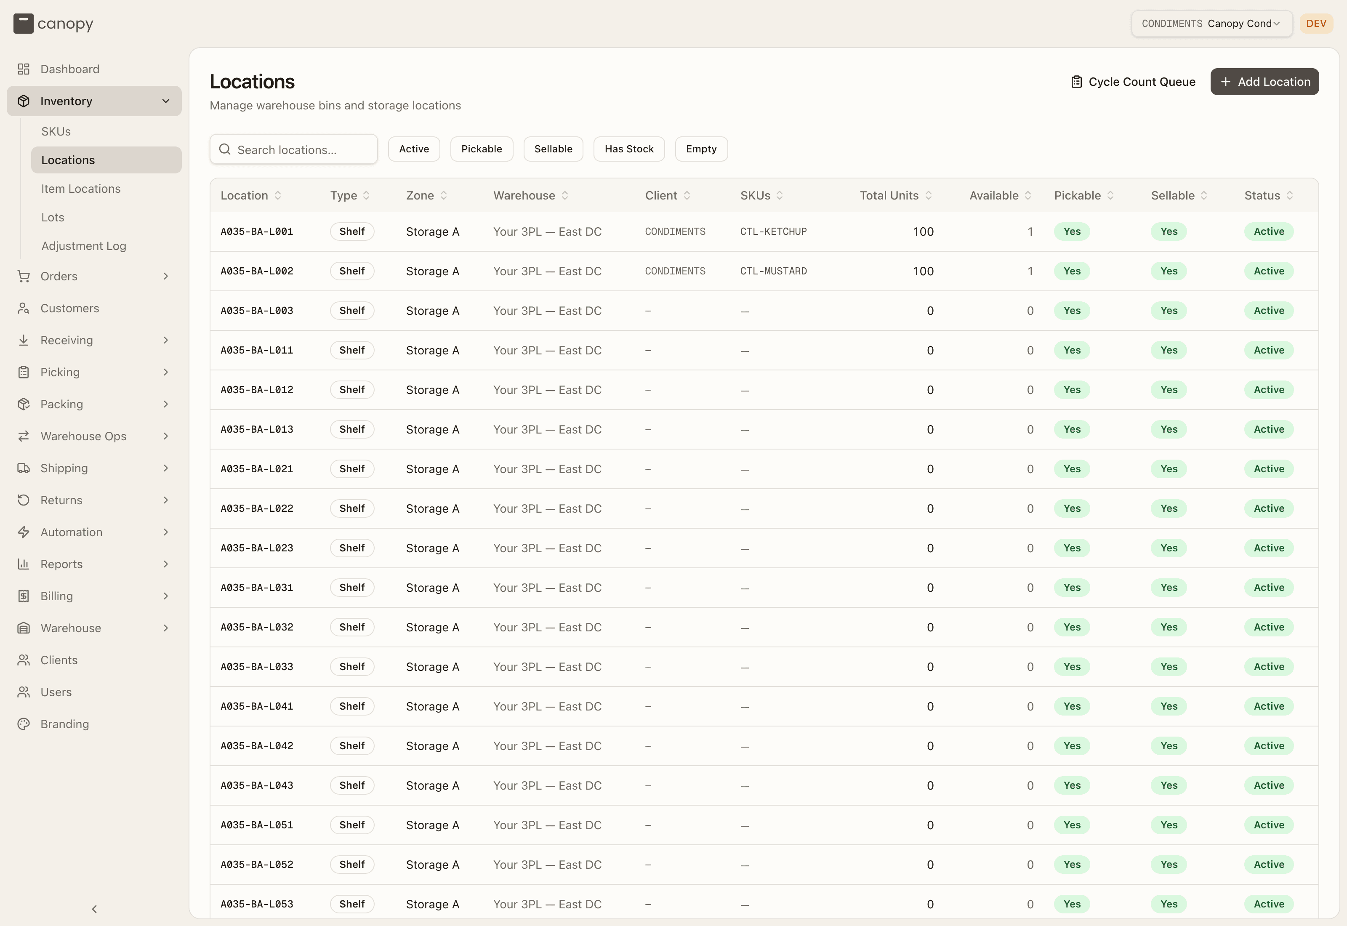Click the Add Location button

point(1264,82)
